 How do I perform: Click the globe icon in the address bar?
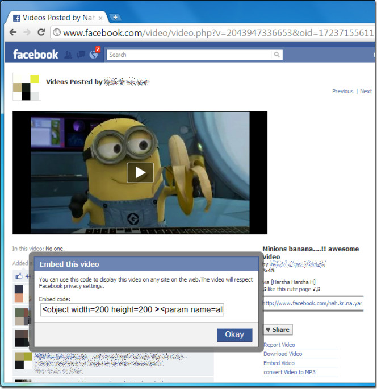click(57, 32)
